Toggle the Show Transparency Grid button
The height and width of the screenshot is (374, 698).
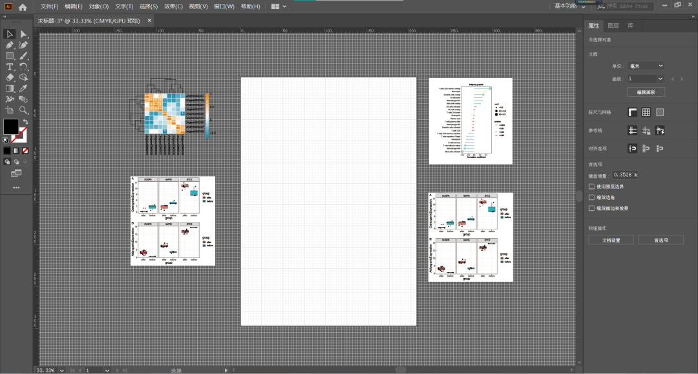point(660,112)
